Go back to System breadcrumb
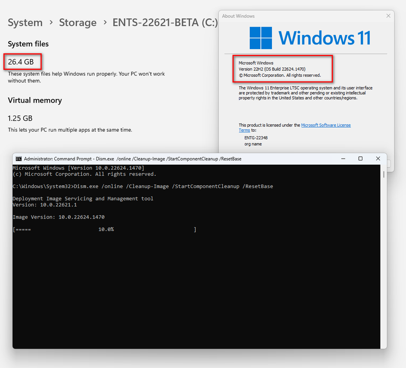Image resolution: width=406 pixels, height=368 pixels. (25, 23)
